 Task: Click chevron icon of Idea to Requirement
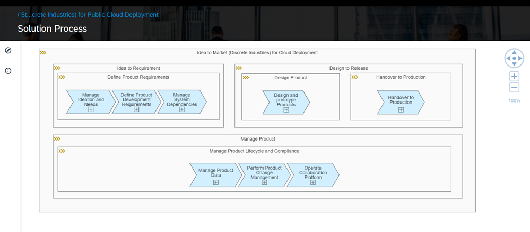[57, 68]
